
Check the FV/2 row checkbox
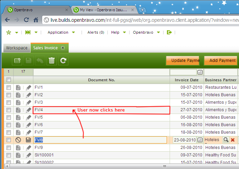[x=9, y=95]
